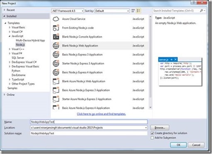Click the Cancel button
The width and height of the screenshot is (212, 154).
[196, 145]
